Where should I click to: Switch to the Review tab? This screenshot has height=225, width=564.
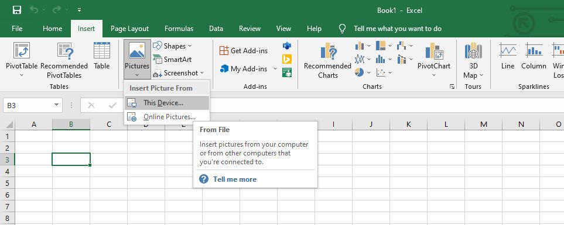click(x=249, y=29)
